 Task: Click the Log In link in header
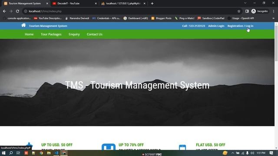pos(249,26)
